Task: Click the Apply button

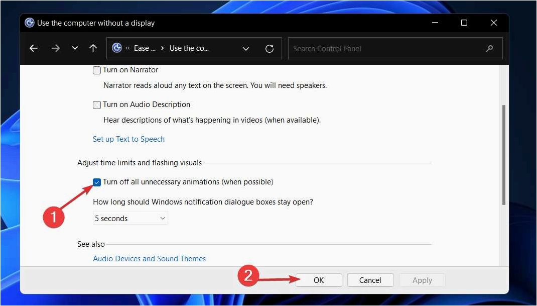Action: 422,280
